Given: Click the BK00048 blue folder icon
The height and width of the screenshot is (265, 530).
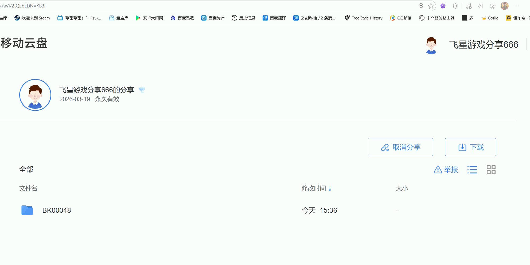Looking at the screenshot, I should (x=27, y=210).
